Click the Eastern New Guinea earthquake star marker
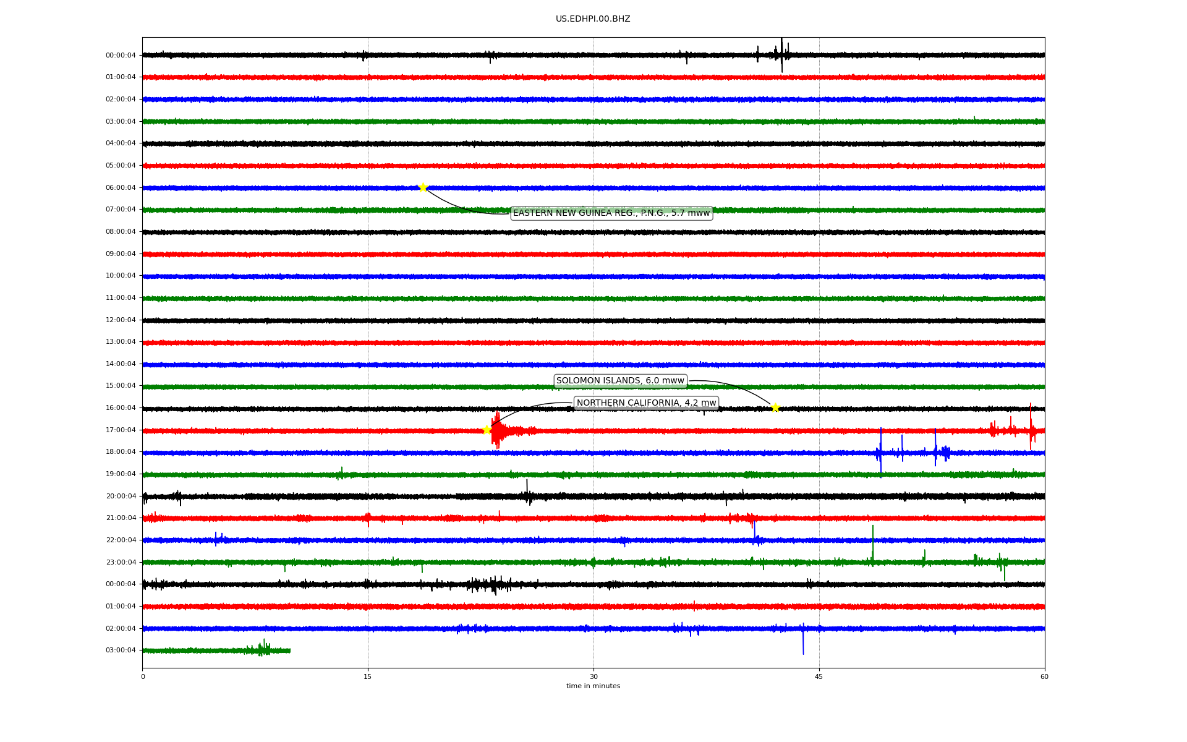 (x=423, y=187)
